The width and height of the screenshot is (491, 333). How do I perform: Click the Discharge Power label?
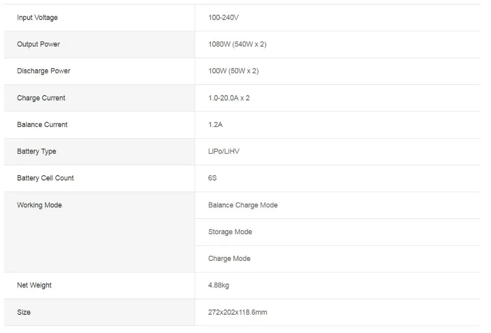click(44, 71)
